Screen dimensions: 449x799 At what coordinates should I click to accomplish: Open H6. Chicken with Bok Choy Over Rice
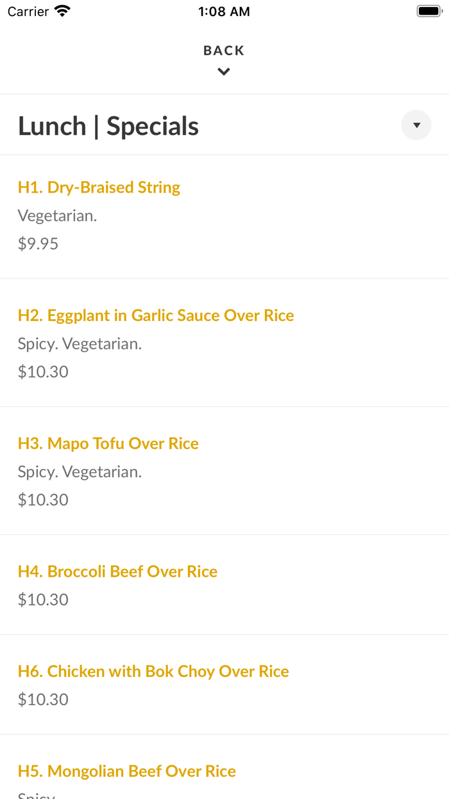pos(153,671)
